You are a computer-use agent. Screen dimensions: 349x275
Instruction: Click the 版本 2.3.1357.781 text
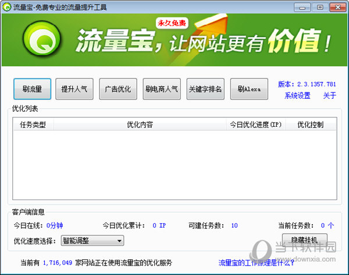click(x=307, y=84)
